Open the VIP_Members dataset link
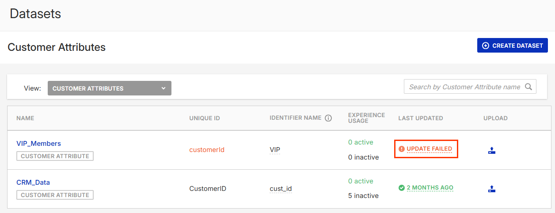 (38, 143)
